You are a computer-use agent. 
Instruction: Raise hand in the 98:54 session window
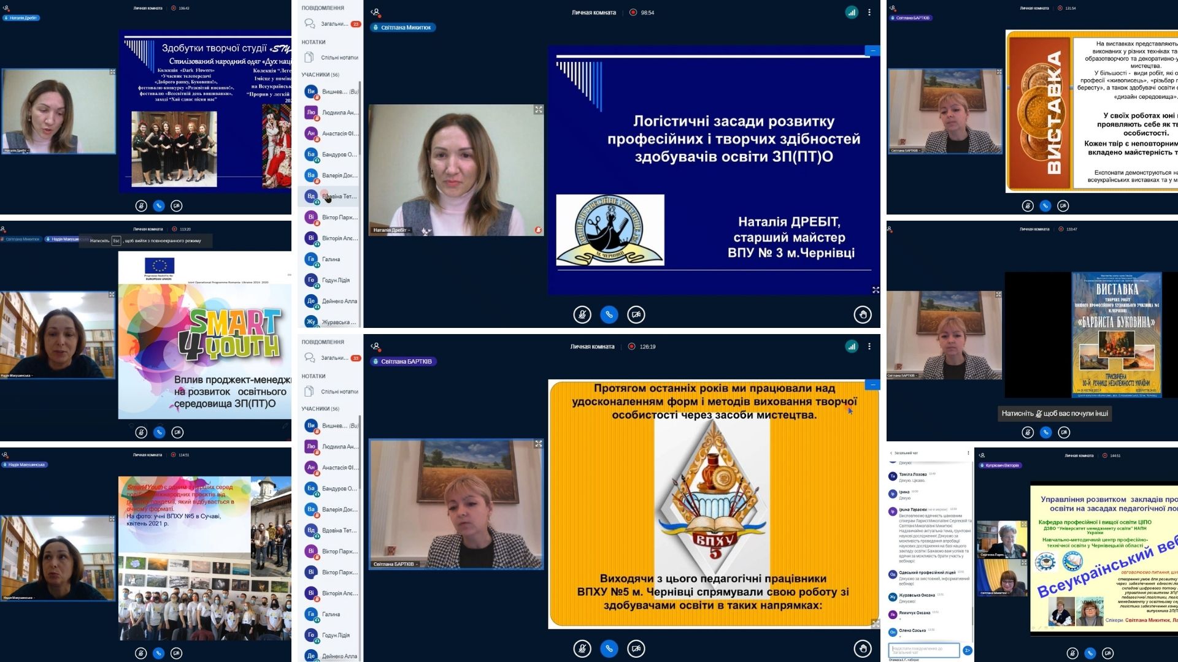click(863, 314)
